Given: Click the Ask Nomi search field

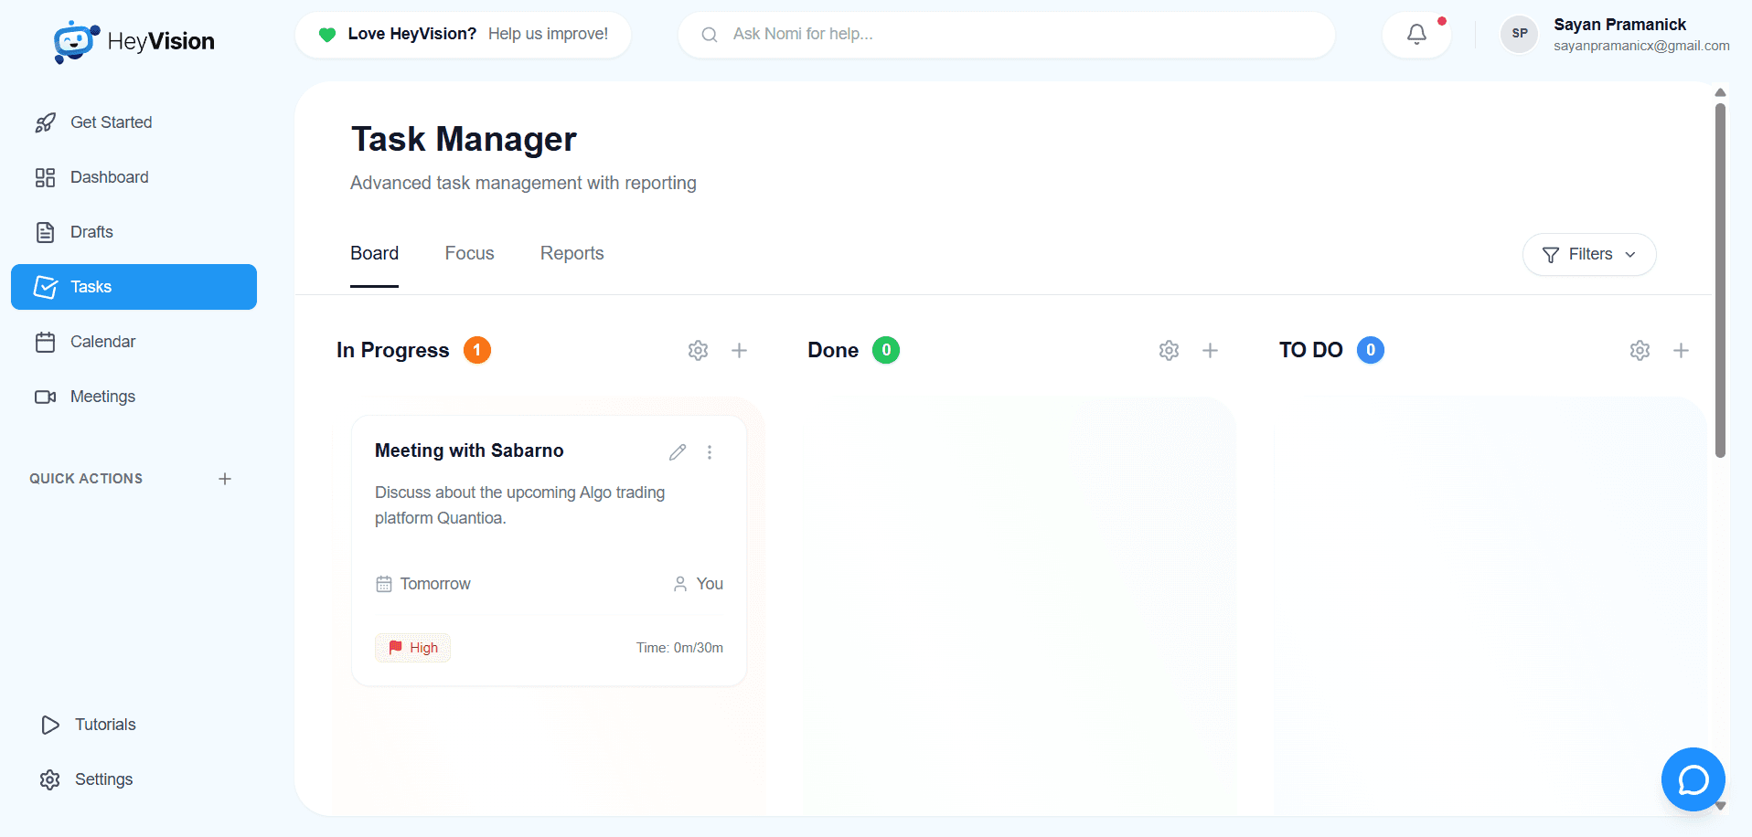Looking at the screenshot, I should click(1006, 35).
